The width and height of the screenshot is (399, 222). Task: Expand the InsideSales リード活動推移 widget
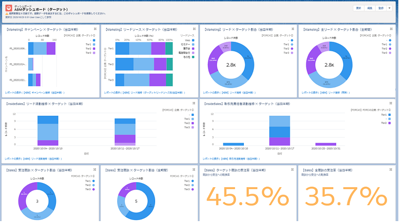click(x=194, y=103)
